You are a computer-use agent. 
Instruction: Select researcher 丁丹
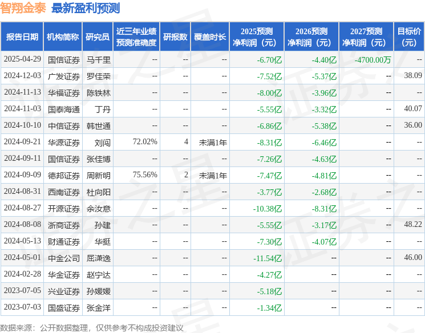(x=103, y=109)
